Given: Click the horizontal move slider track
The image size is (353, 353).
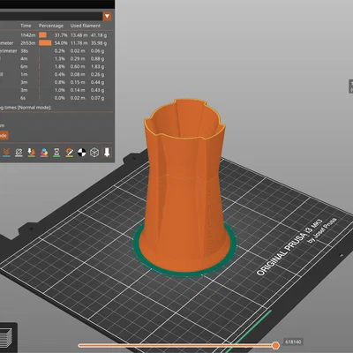Looking at the screenshot, I should coord(176,345).
